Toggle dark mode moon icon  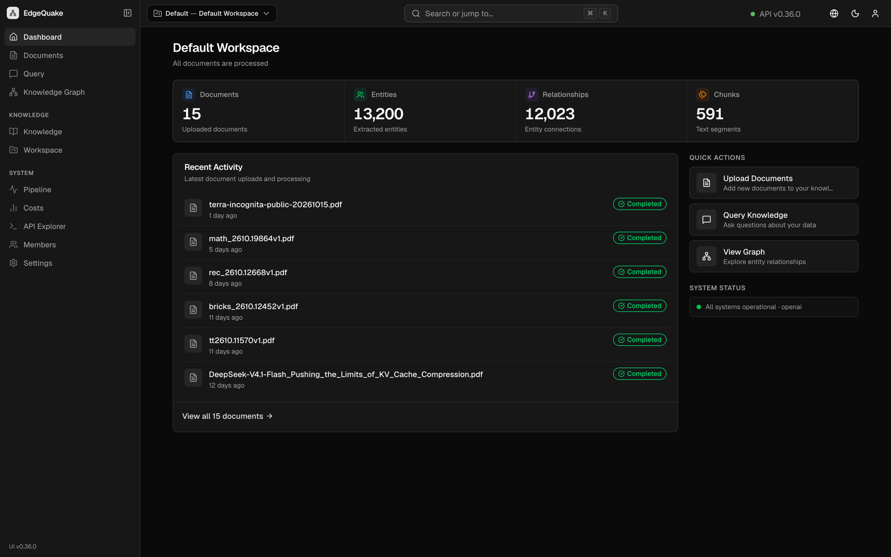tap(855, 13)
